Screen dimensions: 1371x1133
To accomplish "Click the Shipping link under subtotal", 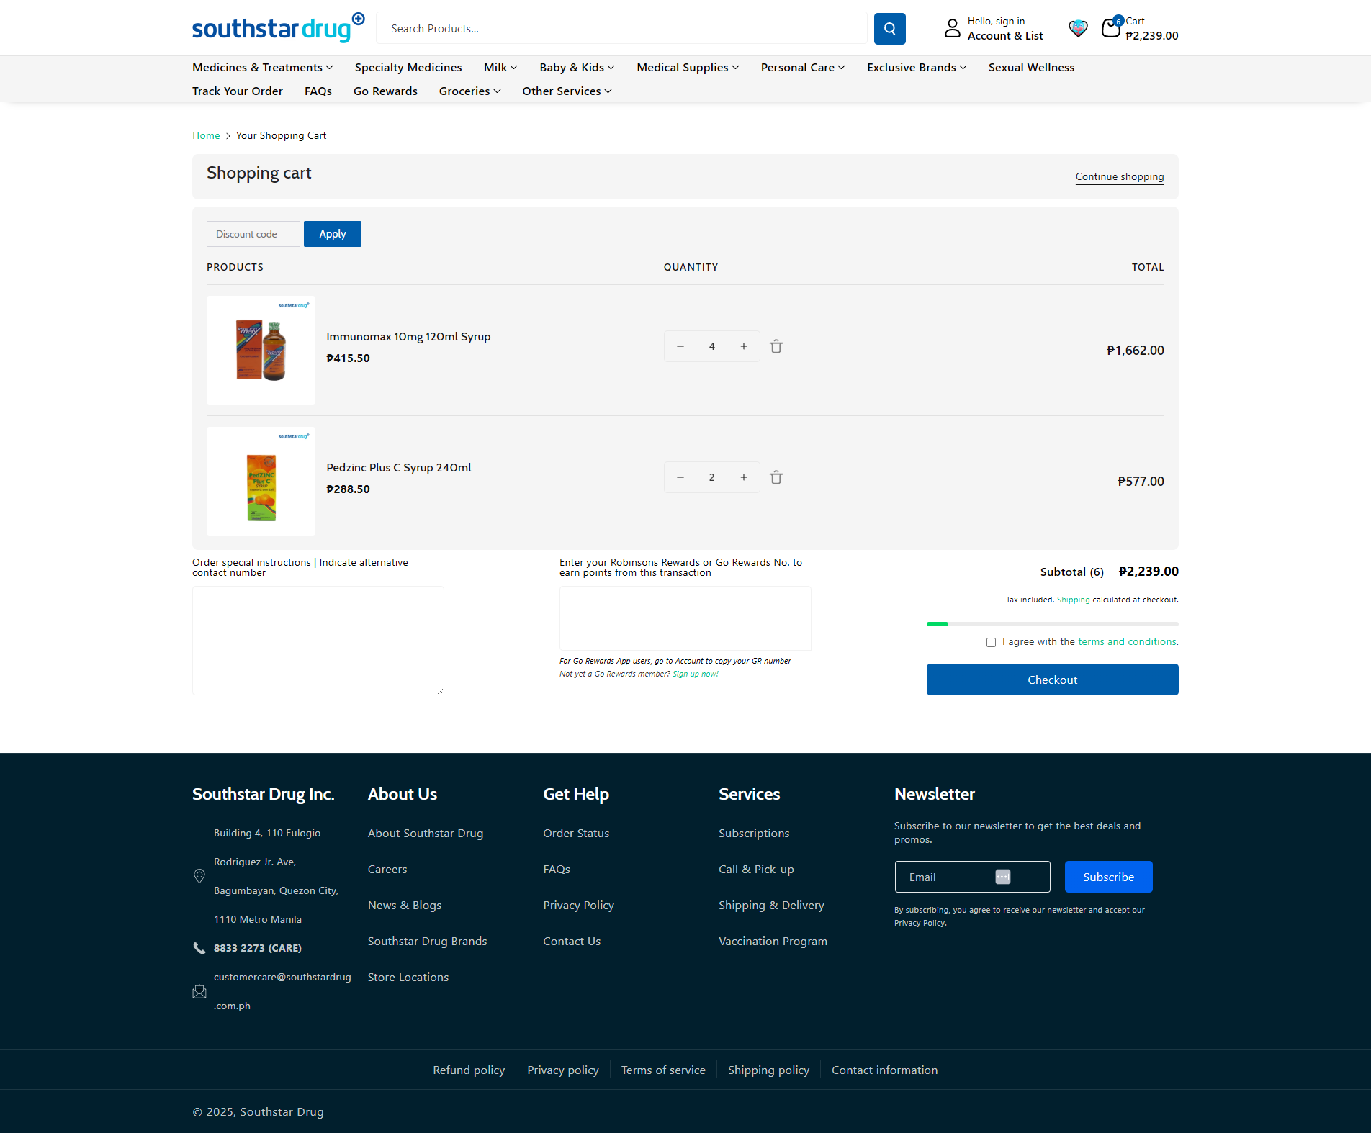I will [x=1074, y=600].
